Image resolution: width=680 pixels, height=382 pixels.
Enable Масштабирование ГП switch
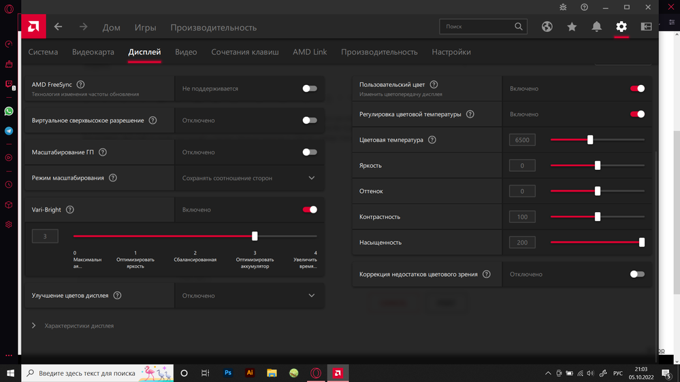point(310,152)
